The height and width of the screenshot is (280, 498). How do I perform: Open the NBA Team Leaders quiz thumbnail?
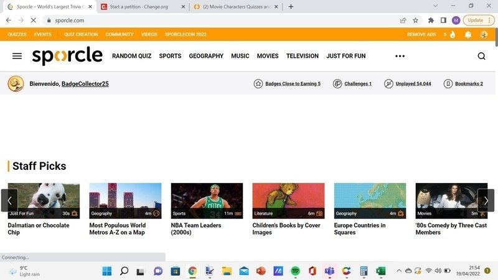(207, 200)
